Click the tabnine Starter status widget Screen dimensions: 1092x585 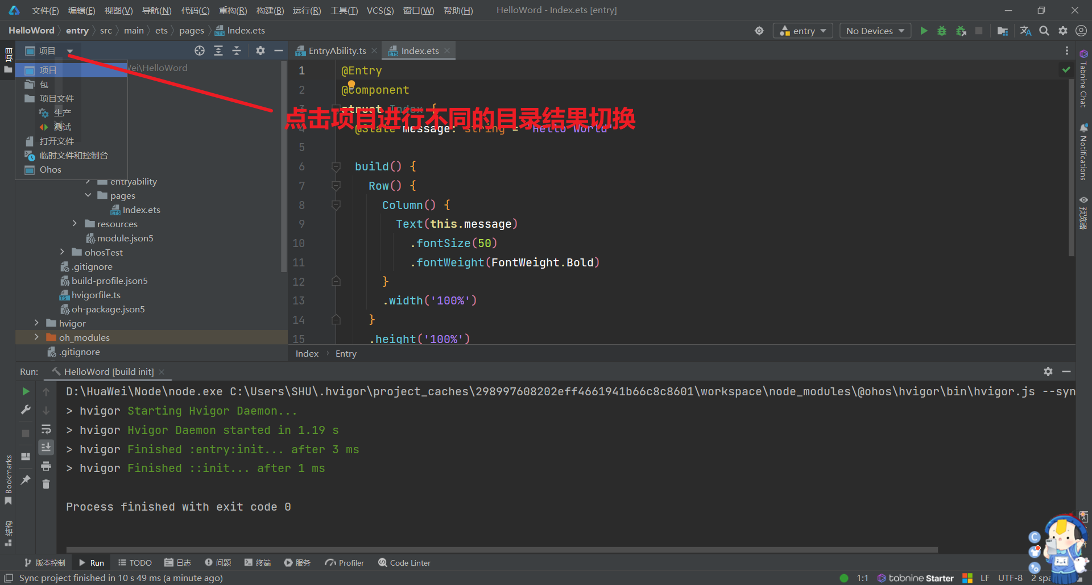[915, 578]
